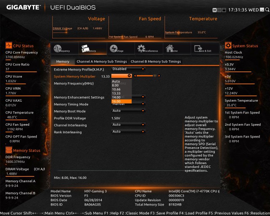Image resolution: width=270 pixels, height=216 pixels.
Task: Switch to Channel B Memory Sub Timings tab
Action: (156, 62)
